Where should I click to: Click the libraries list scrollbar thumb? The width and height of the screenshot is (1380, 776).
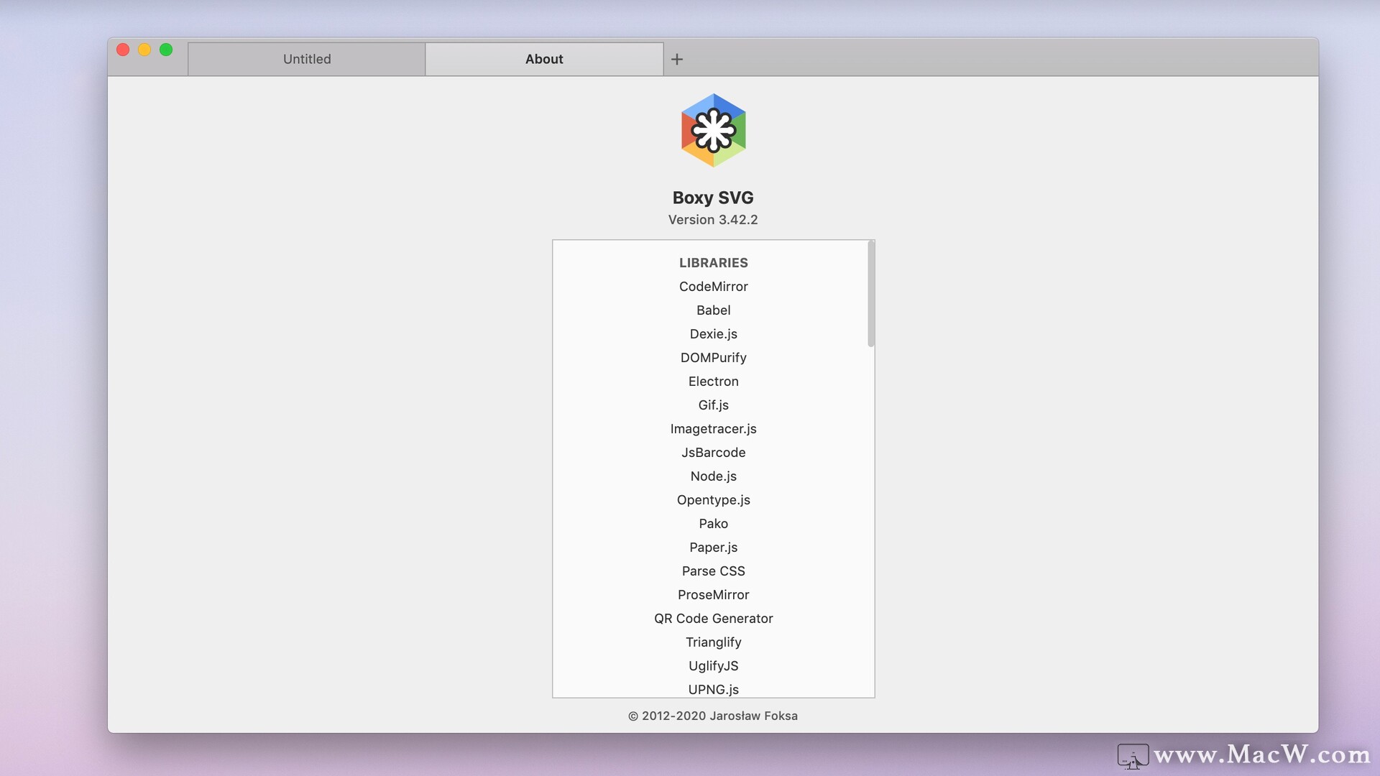(870, 294)
